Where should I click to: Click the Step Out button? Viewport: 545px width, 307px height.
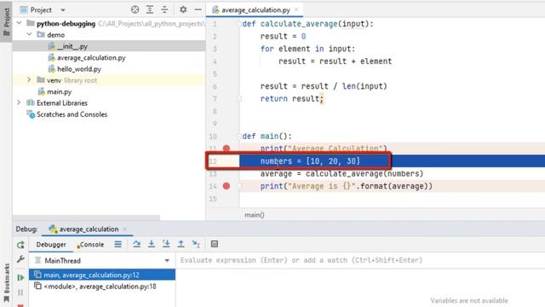(181, 244)
